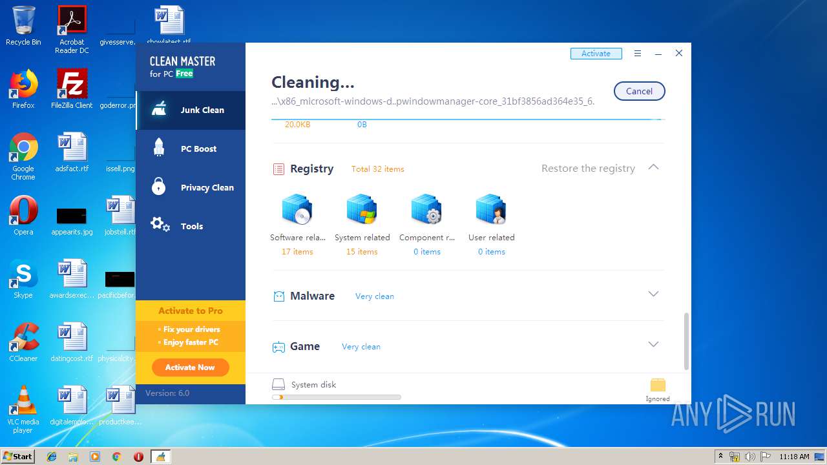Viewport: 827px width, 465px height.
Task: Click the Tools gears icon
Action: point(160,225)
